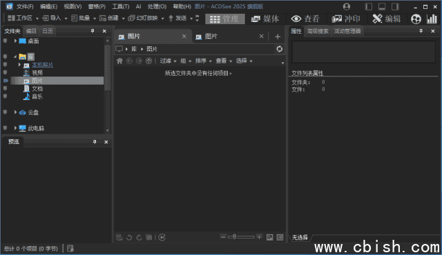The height and width of the screenshot is (255, 442).
Task: Open the bar chart dashboard icon
Action: [432, 19]
